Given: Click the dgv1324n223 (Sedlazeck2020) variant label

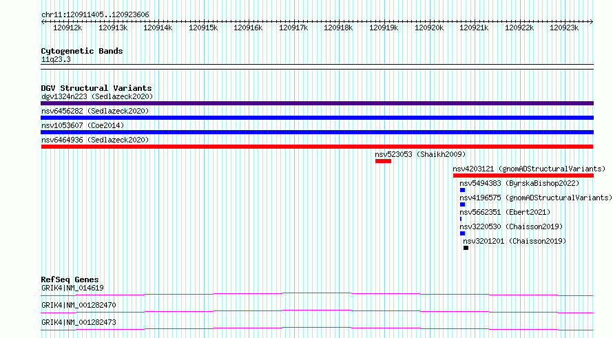Looking at the screenshot, I should click(x=97, y=96).
